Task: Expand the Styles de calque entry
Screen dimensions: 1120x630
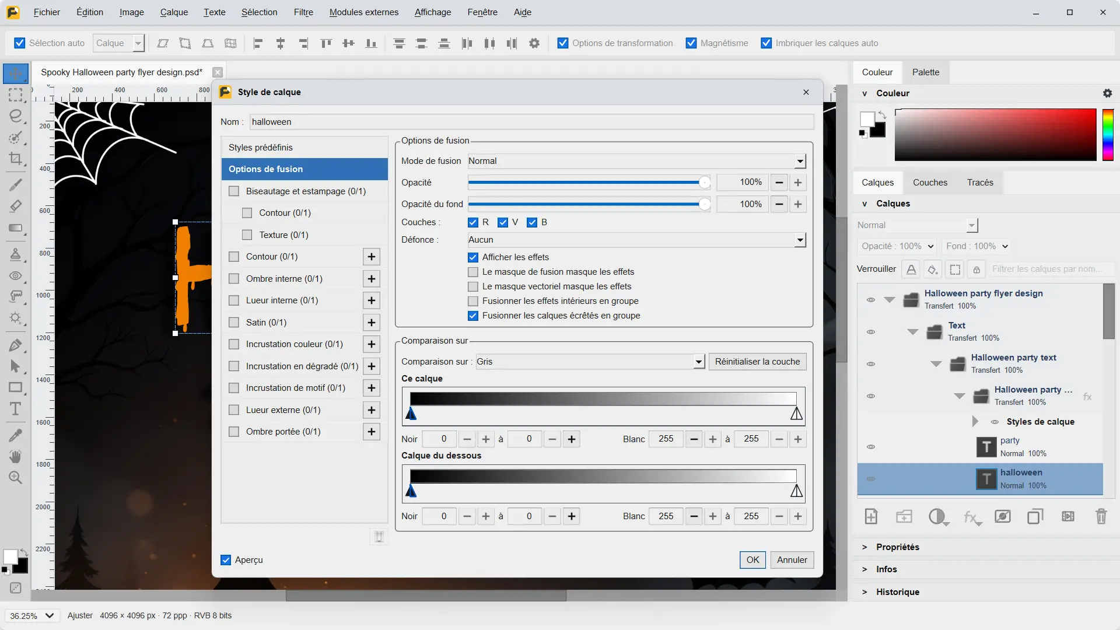Action: pos(975,421)
